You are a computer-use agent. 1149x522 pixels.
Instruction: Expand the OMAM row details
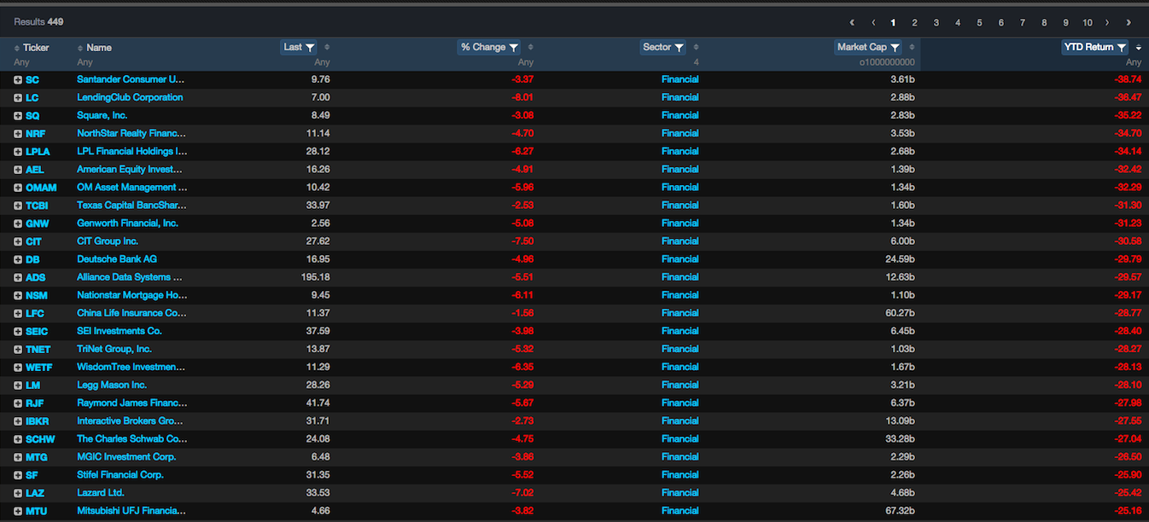coord(18,188)
